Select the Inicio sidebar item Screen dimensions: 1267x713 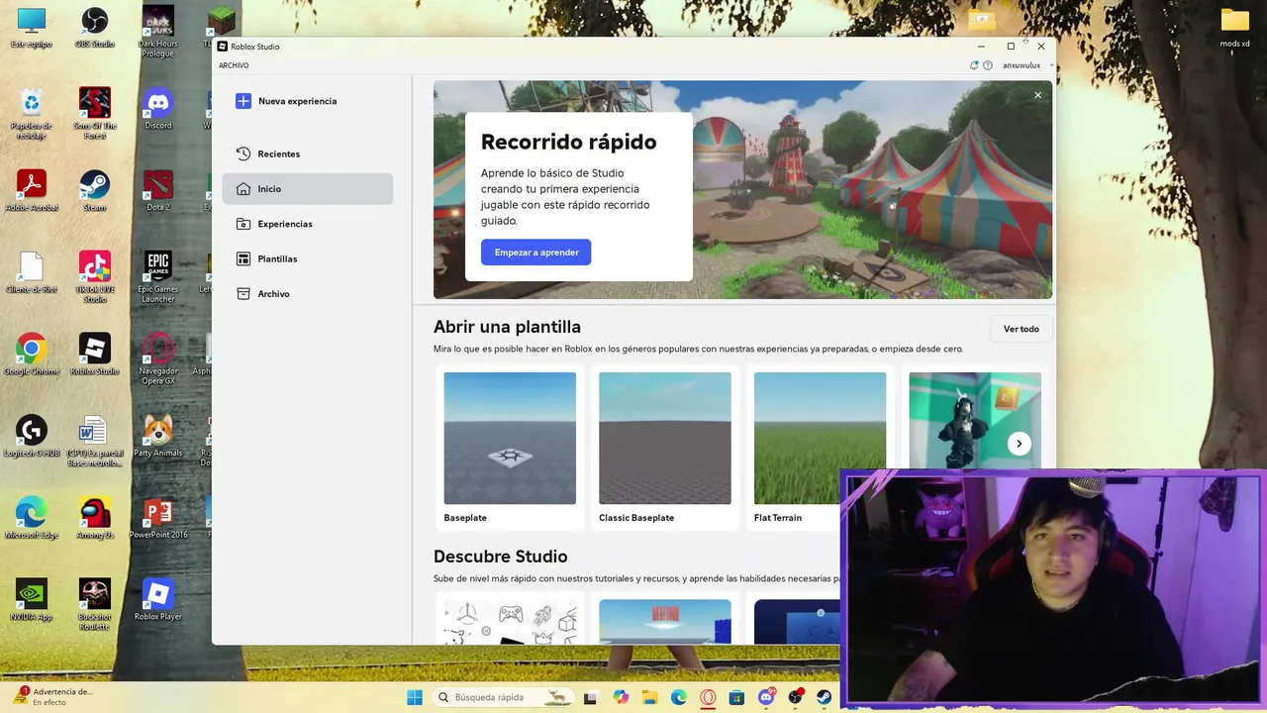[308, 189]
